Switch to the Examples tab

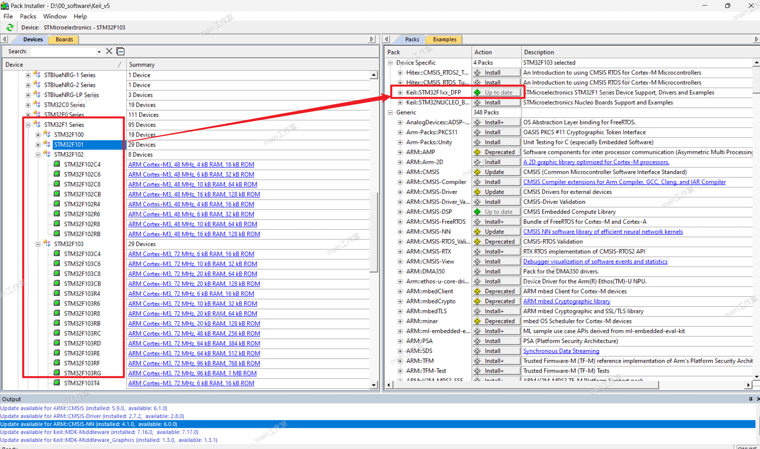444,39
